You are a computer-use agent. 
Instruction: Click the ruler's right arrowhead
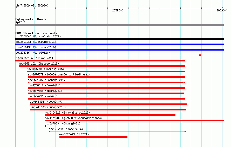tap(223, 8)
